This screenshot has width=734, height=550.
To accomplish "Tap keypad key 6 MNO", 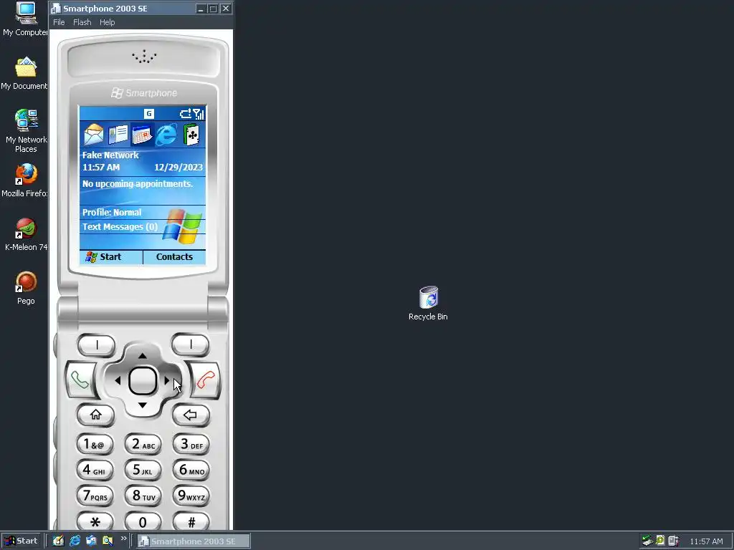I will click(x=191, y=470).
